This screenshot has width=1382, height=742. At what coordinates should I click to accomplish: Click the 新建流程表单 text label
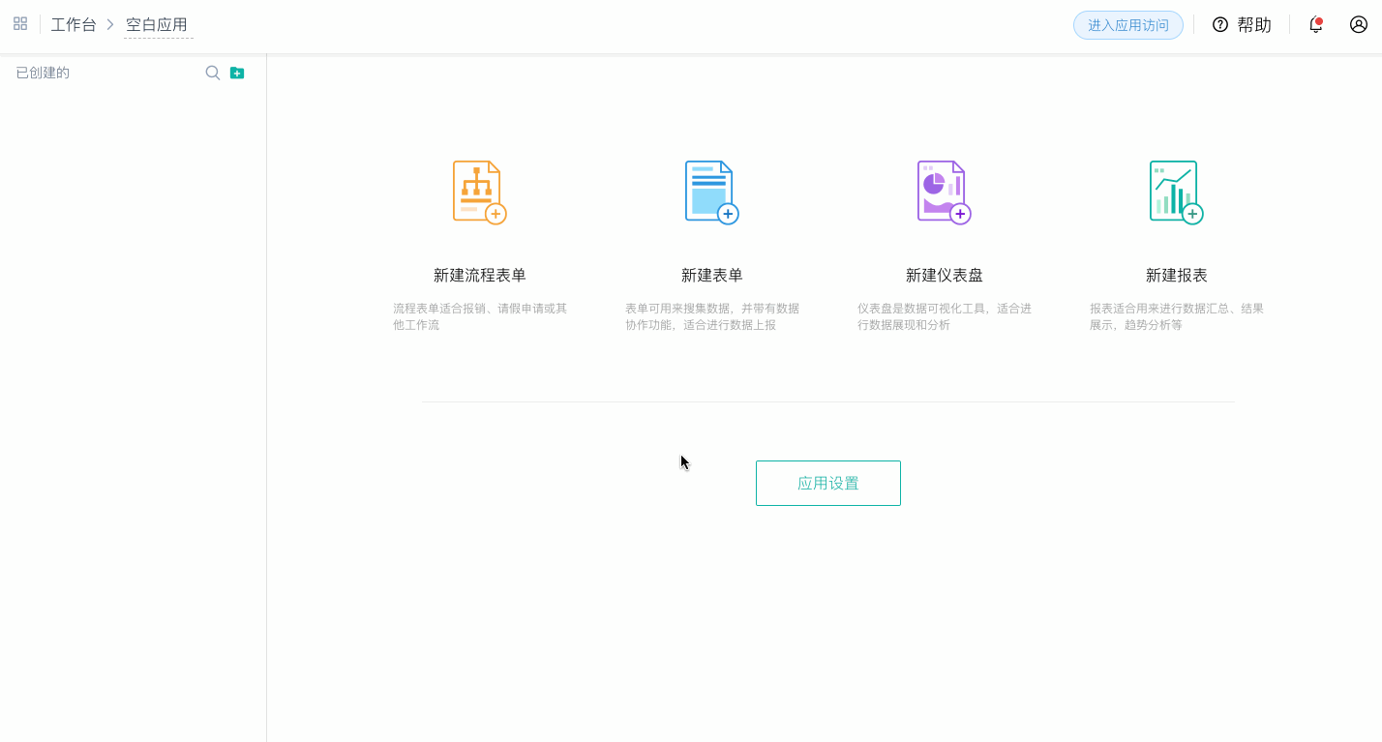[478, 274]
